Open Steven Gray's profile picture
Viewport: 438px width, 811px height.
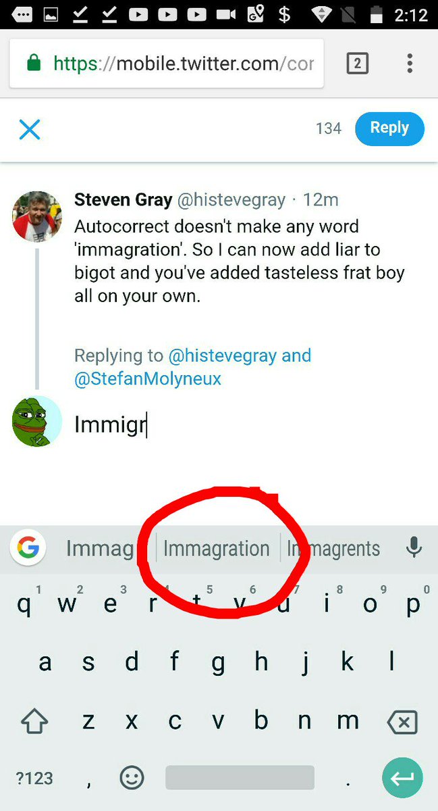[x=38, y=216]
